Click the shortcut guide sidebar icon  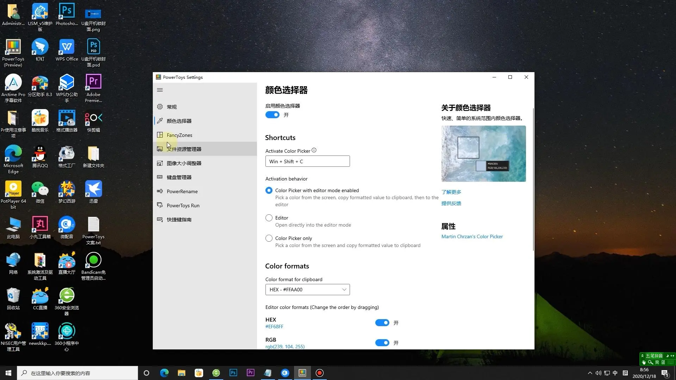tap(160, 220)
